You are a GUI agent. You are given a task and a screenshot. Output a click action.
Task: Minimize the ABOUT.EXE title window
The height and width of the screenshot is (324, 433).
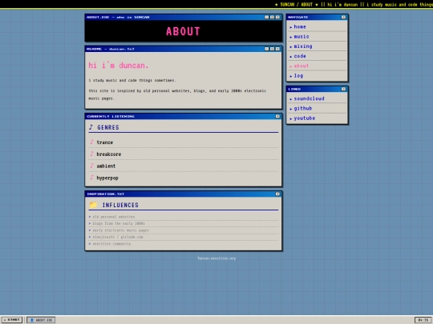coord(266,17)
